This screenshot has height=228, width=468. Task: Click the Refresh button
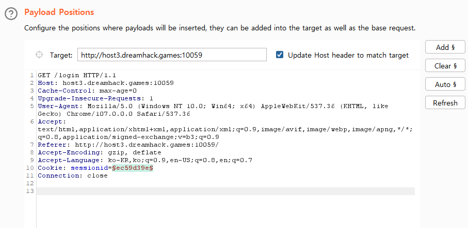click(445, 103)
